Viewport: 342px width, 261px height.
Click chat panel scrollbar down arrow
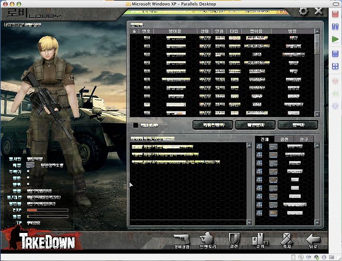pos(249,222)
